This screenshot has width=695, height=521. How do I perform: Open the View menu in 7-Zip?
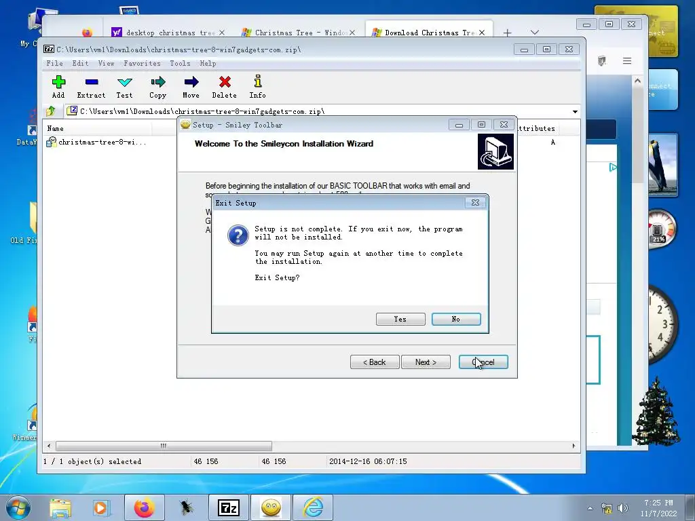pos(106,63)
